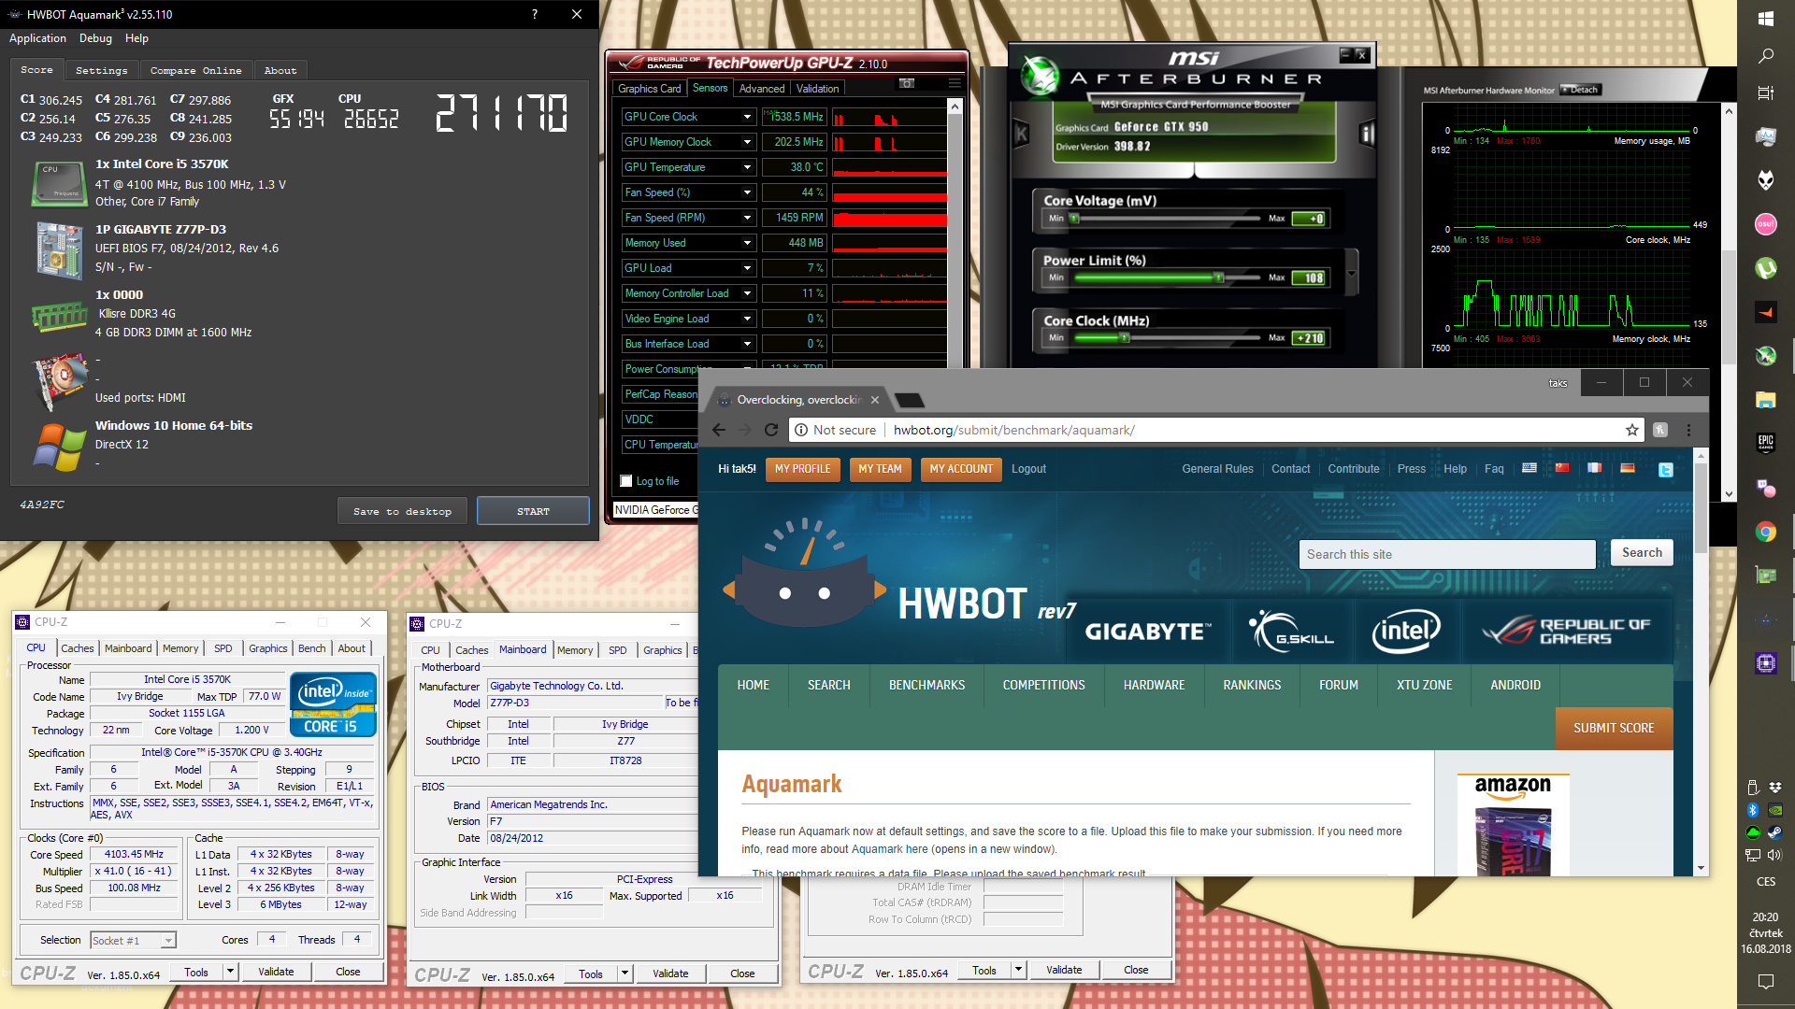Click the Afterburner Kombustor K button
Viewport: 1795px width, 1009px height.
1021,135
